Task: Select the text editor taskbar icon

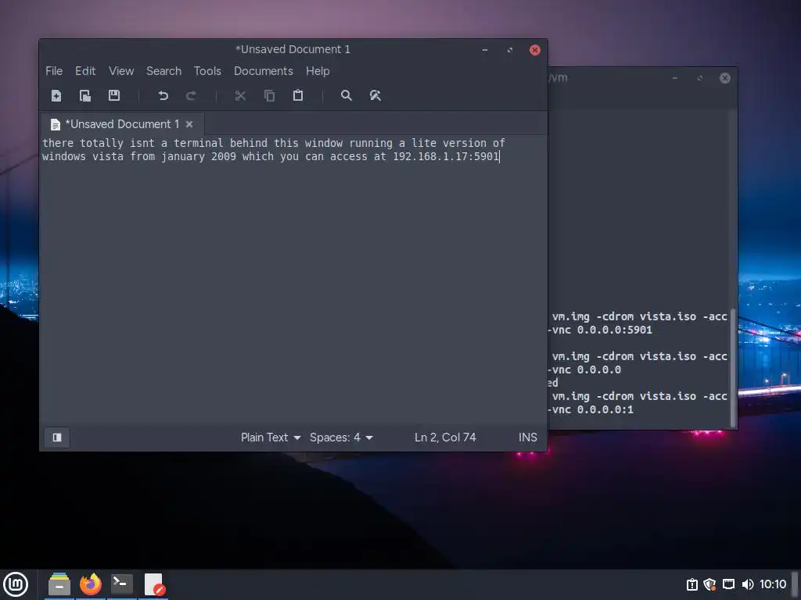Action: point(154,584)
